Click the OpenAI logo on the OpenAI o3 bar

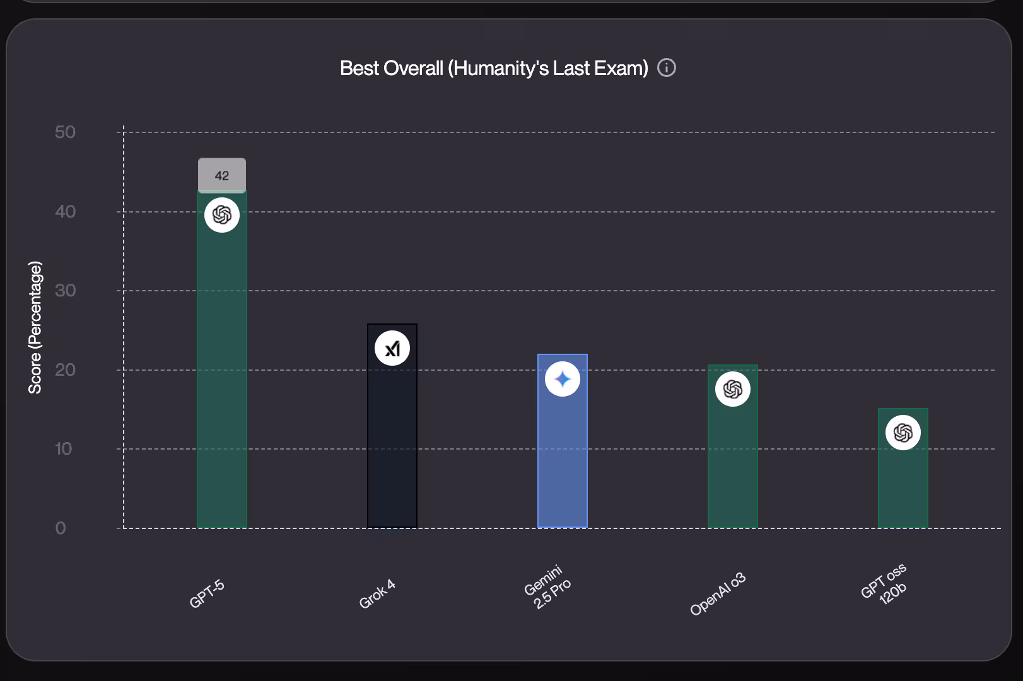point(733,389)
